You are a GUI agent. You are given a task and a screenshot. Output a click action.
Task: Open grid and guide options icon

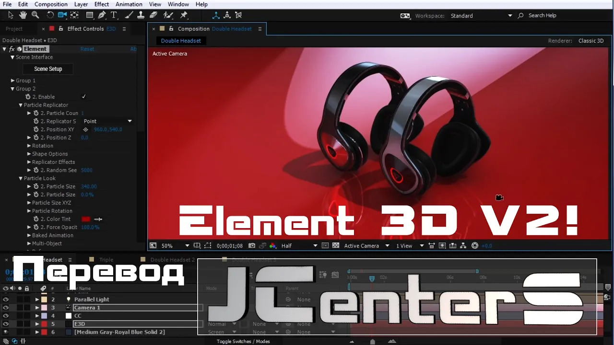click(x=197, y=246)
